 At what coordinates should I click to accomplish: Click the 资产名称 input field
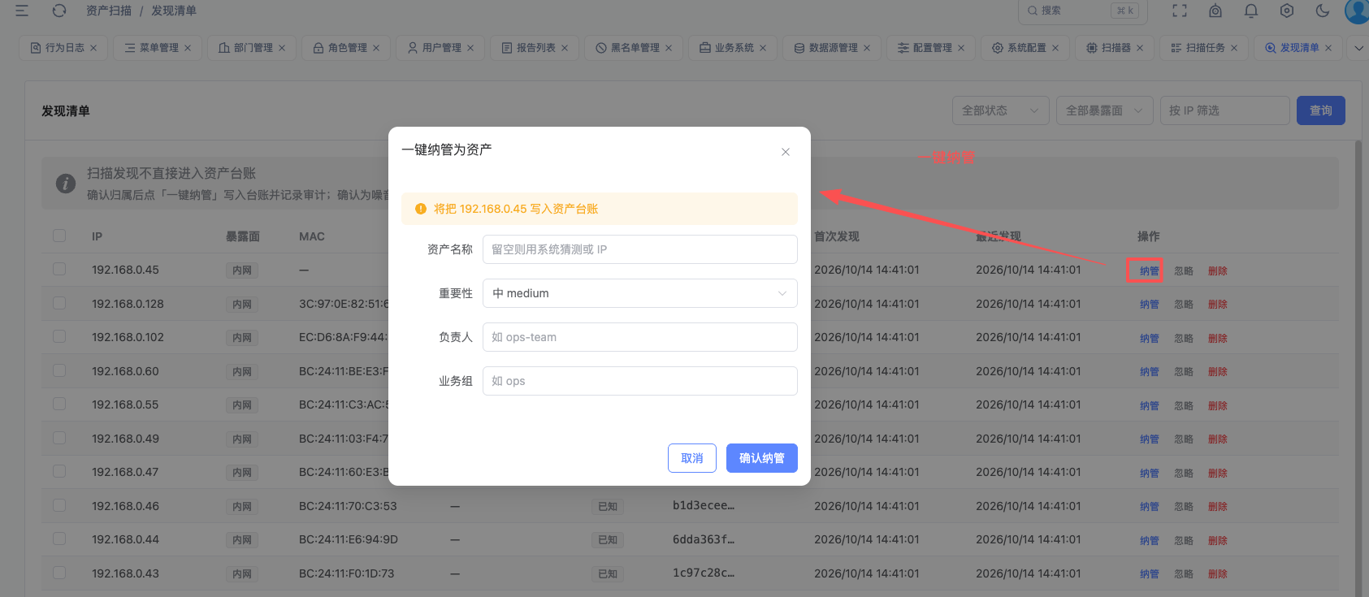pos(640,249)
